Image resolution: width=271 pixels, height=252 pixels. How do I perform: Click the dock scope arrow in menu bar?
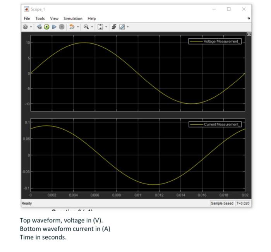(249, 19)
